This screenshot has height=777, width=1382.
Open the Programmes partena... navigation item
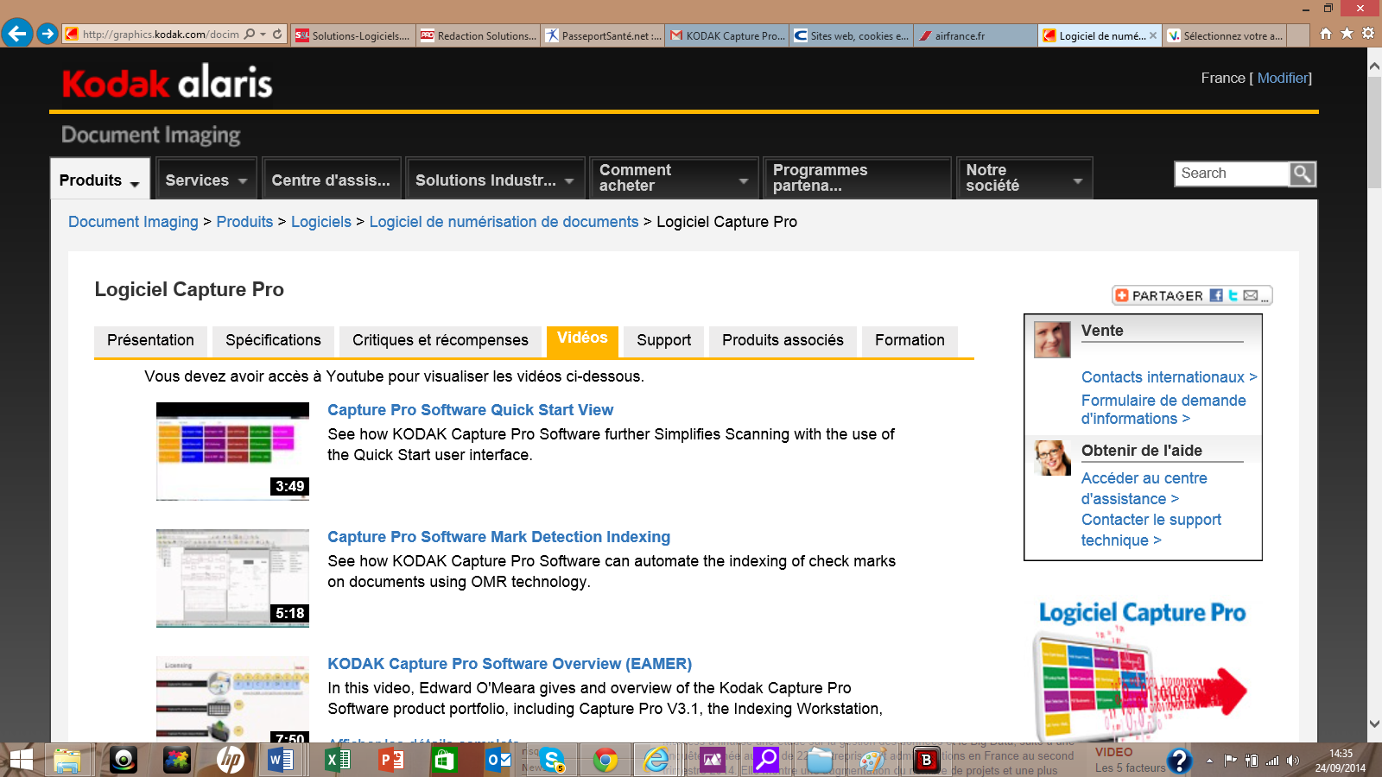pos(857,178)
